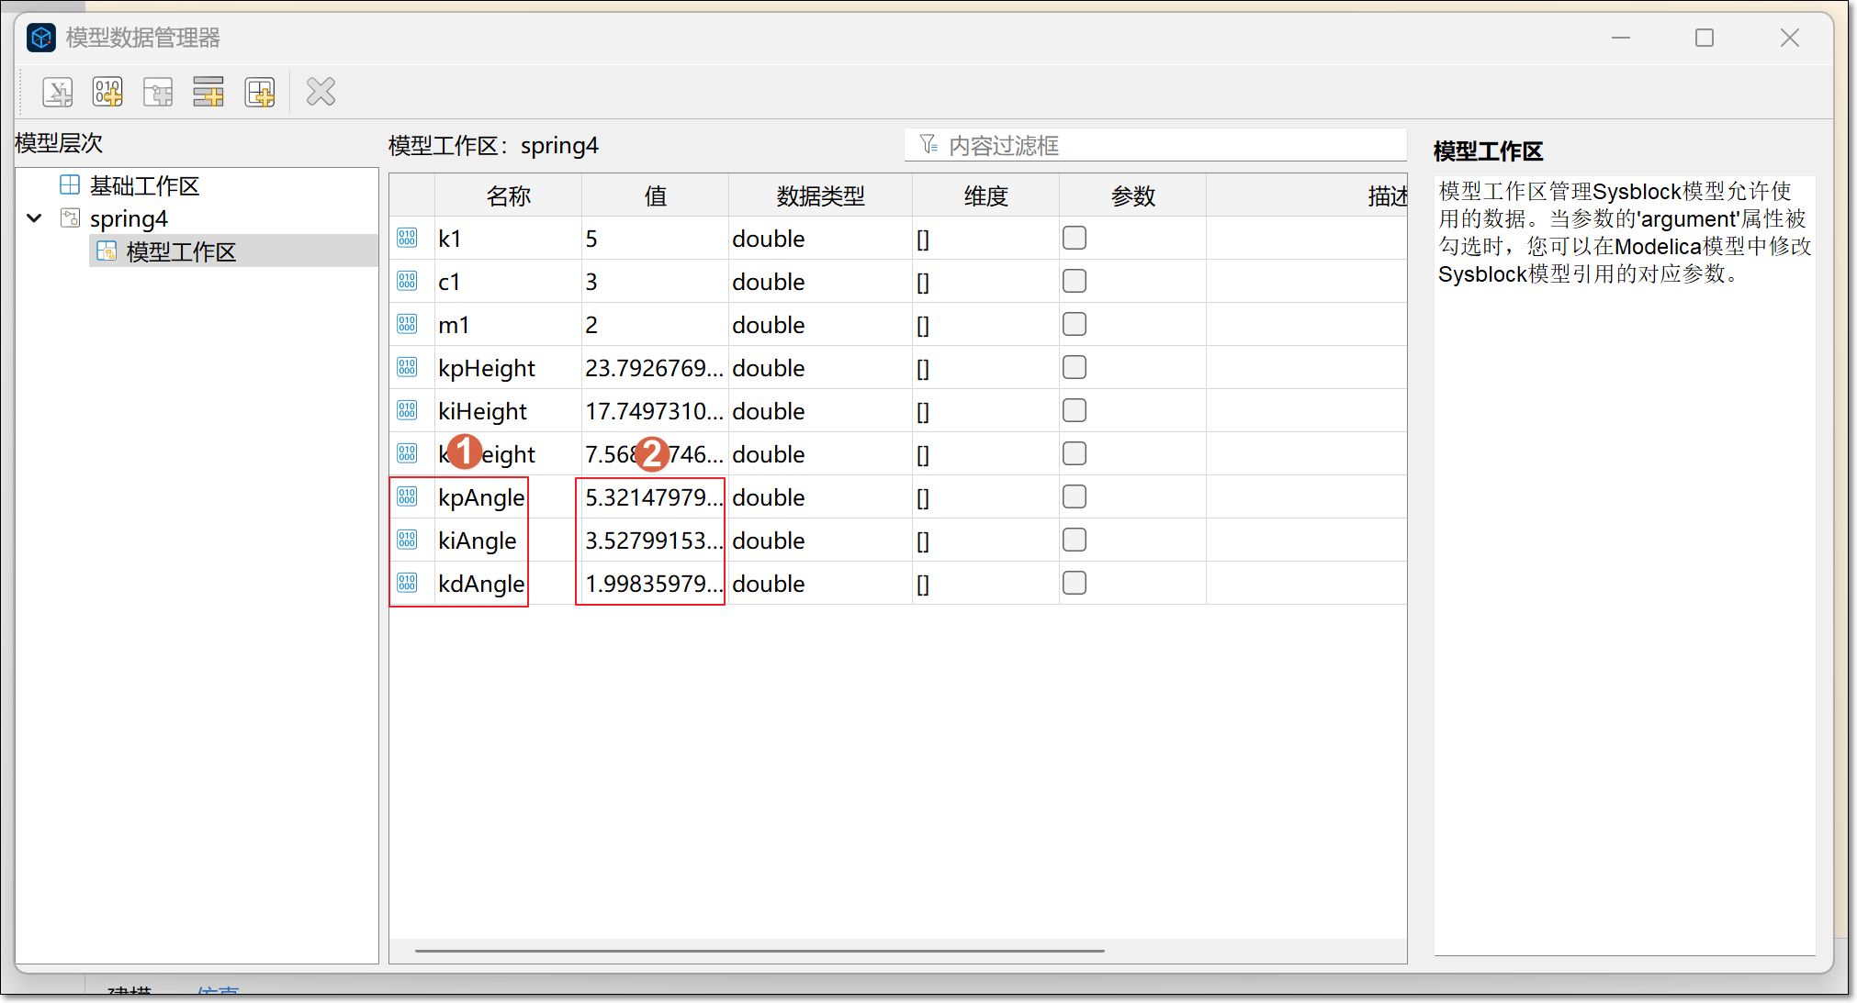This screenshot has width=1857, height=1003.
Task: Click the value 23.7926769... cell
Action: (655, 368)
